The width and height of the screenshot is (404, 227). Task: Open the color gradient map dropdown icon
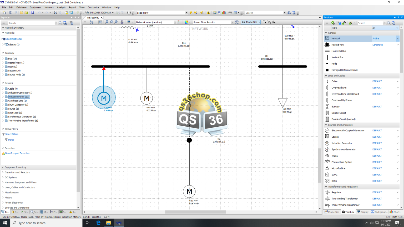pyautogui.click(x=187, y=22)
